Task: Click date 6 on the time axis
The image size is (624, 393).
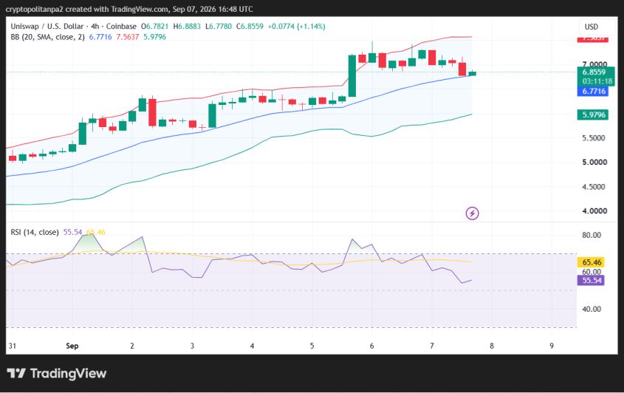Action: click(x=371, y=346)
